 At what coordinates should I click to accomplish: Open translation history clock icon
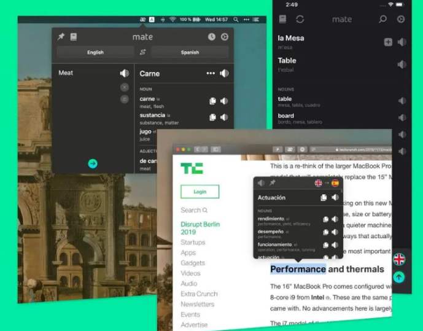tap(211, 37)
